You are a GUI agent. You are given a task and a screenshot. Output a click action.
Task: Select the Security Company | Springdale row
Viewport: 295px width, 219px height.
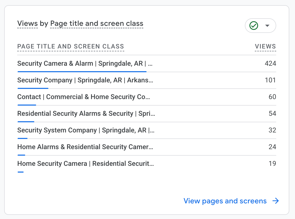click(x=85, y=80)
